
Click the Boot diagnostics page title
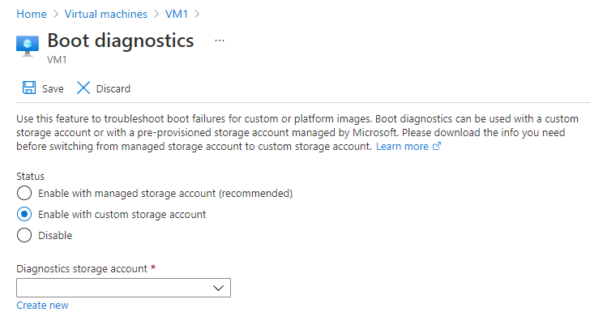tap(121, 41)
